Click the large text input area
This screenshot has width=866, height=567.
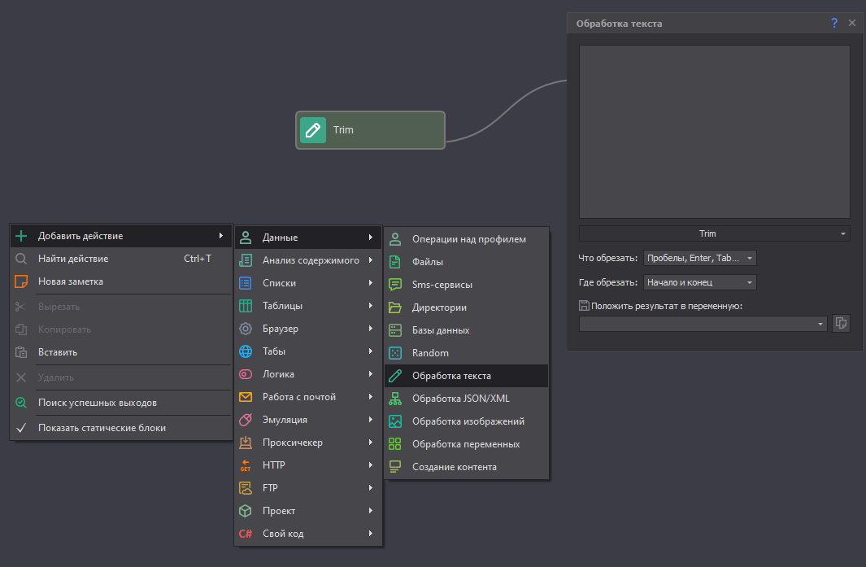pyautogui.click(x=714, y=132)
